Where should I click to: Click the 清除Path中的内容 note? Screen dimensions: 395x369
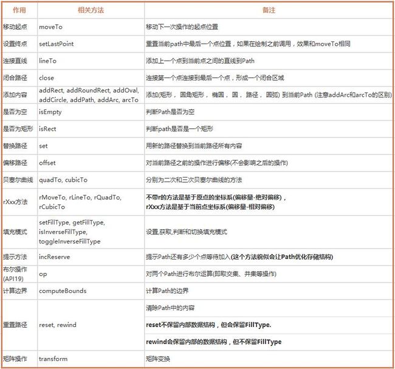[x=170, y=308]
